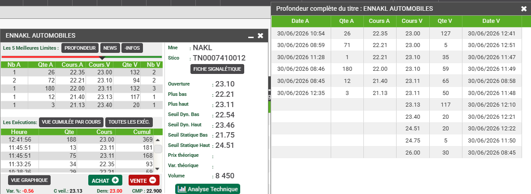This screenshot has width=531, height=194.
Task: Click Qte V cell 127 in depth
Action: 445,33
